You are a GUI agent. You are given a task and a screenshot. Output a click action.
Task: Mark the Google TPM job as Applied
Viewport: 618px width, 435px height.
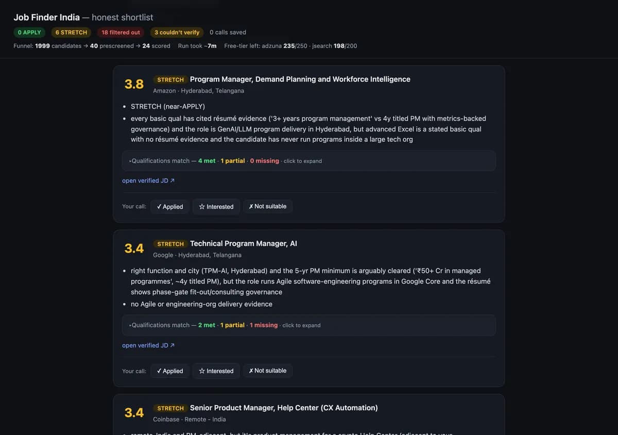(x=170, y=371)
